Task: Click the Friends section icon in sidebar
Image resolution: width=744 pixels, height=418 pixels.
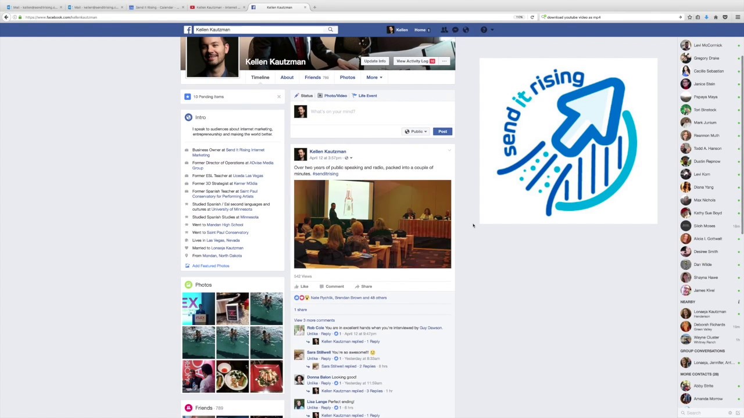Action: (188, 408)
